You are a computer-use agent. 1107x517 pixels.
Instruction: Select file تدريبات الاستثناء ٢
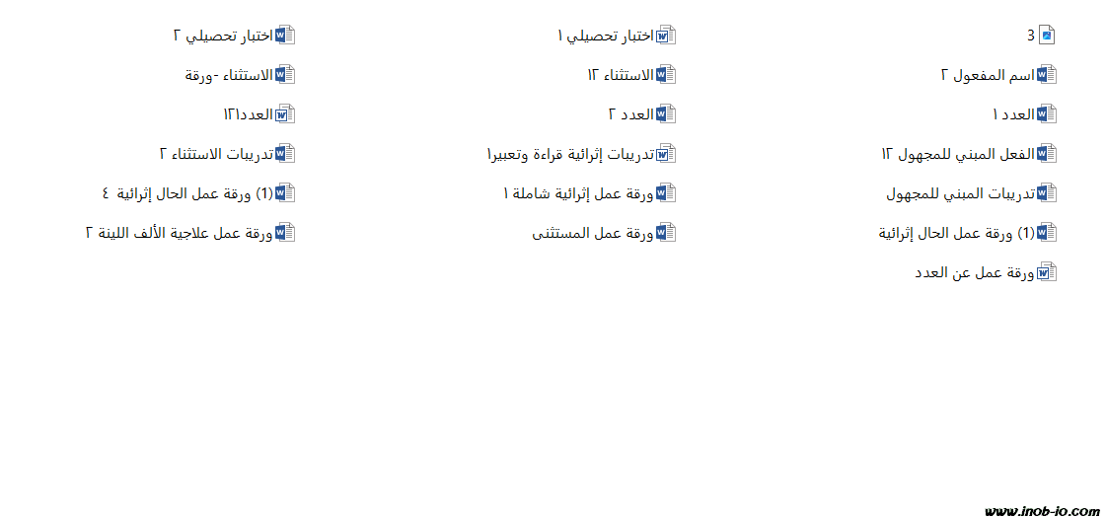click(216, 154)
